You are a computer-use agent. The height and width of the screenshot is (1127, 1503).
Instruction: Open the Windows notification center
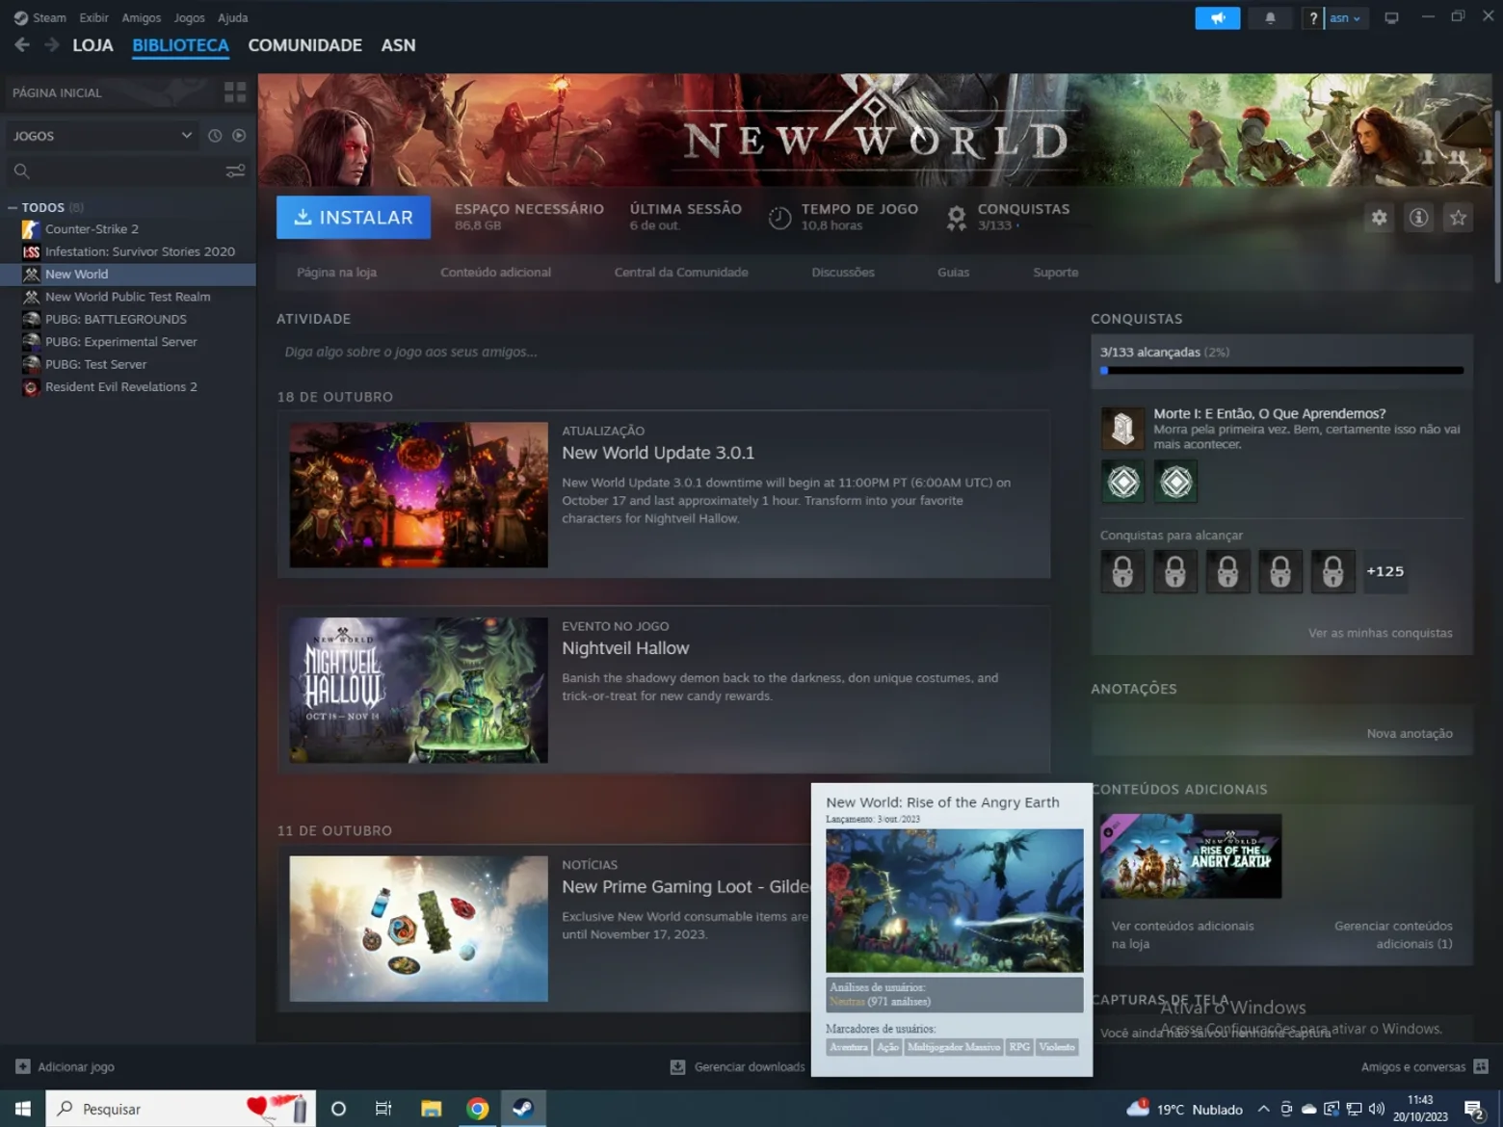[1473, 1110]
